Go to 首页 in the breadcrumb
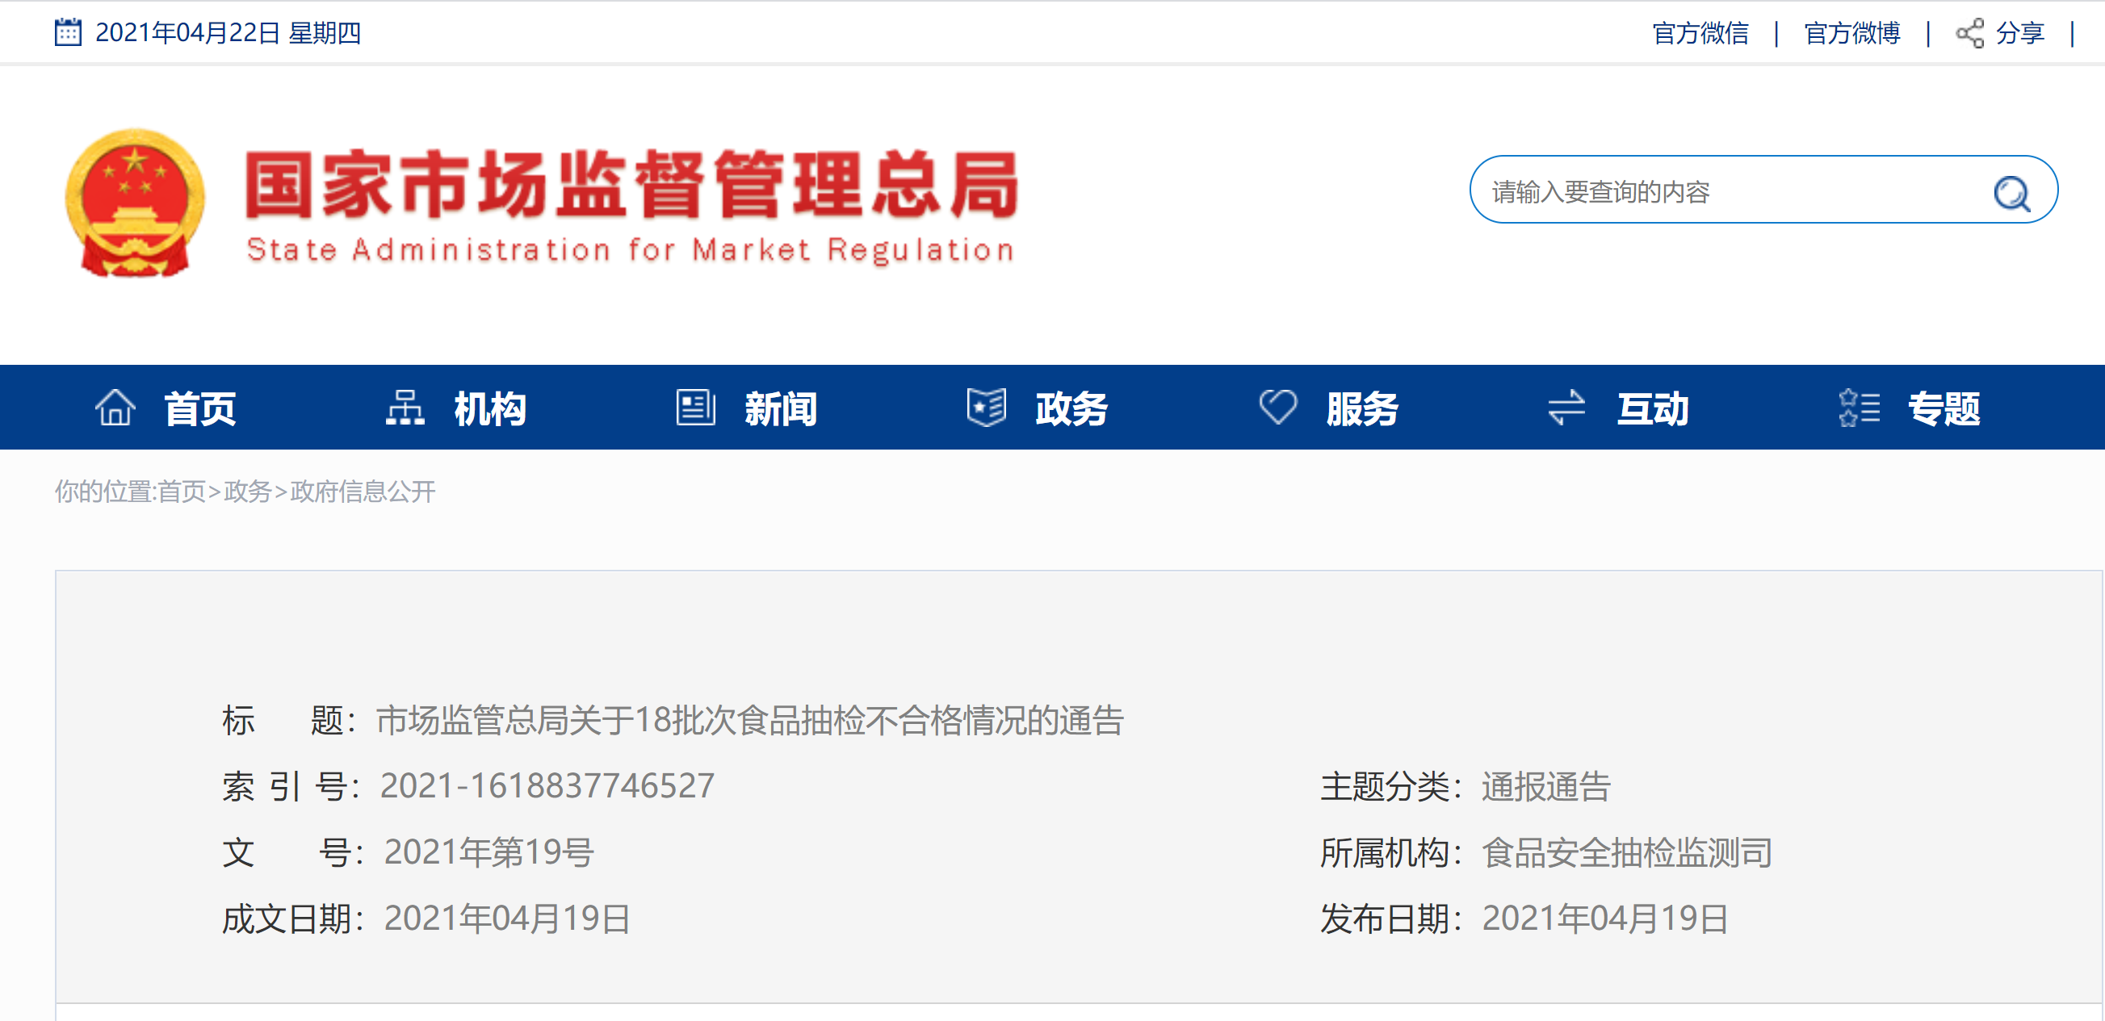2105x1021 pixels. (182, 492)
